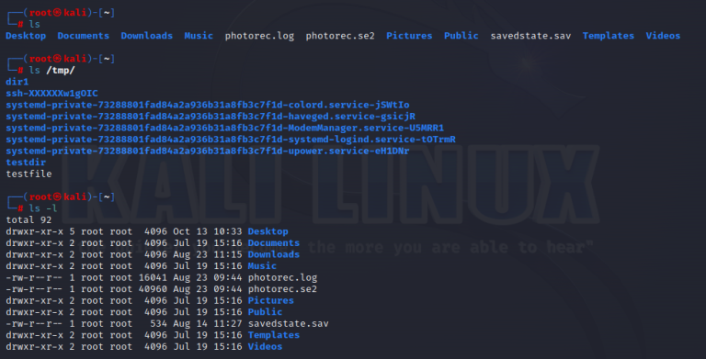Select the ssh-XXXXXXw1gOIC directory entry

[x=51, y=94]
